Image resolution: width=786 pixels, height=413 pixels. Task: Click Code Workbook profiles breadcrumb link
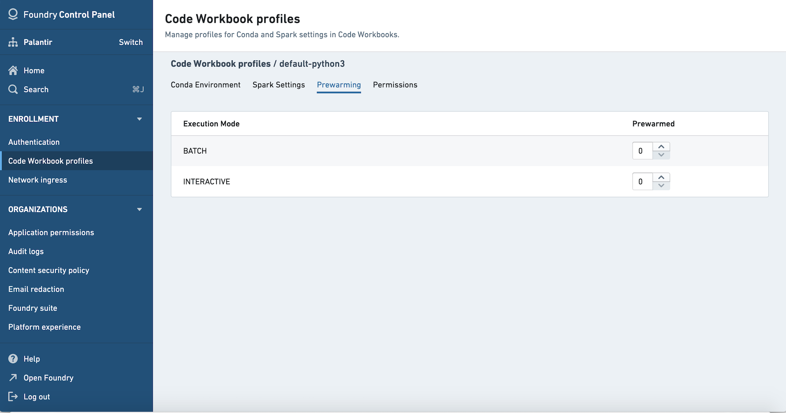click(x=221, y=64)
